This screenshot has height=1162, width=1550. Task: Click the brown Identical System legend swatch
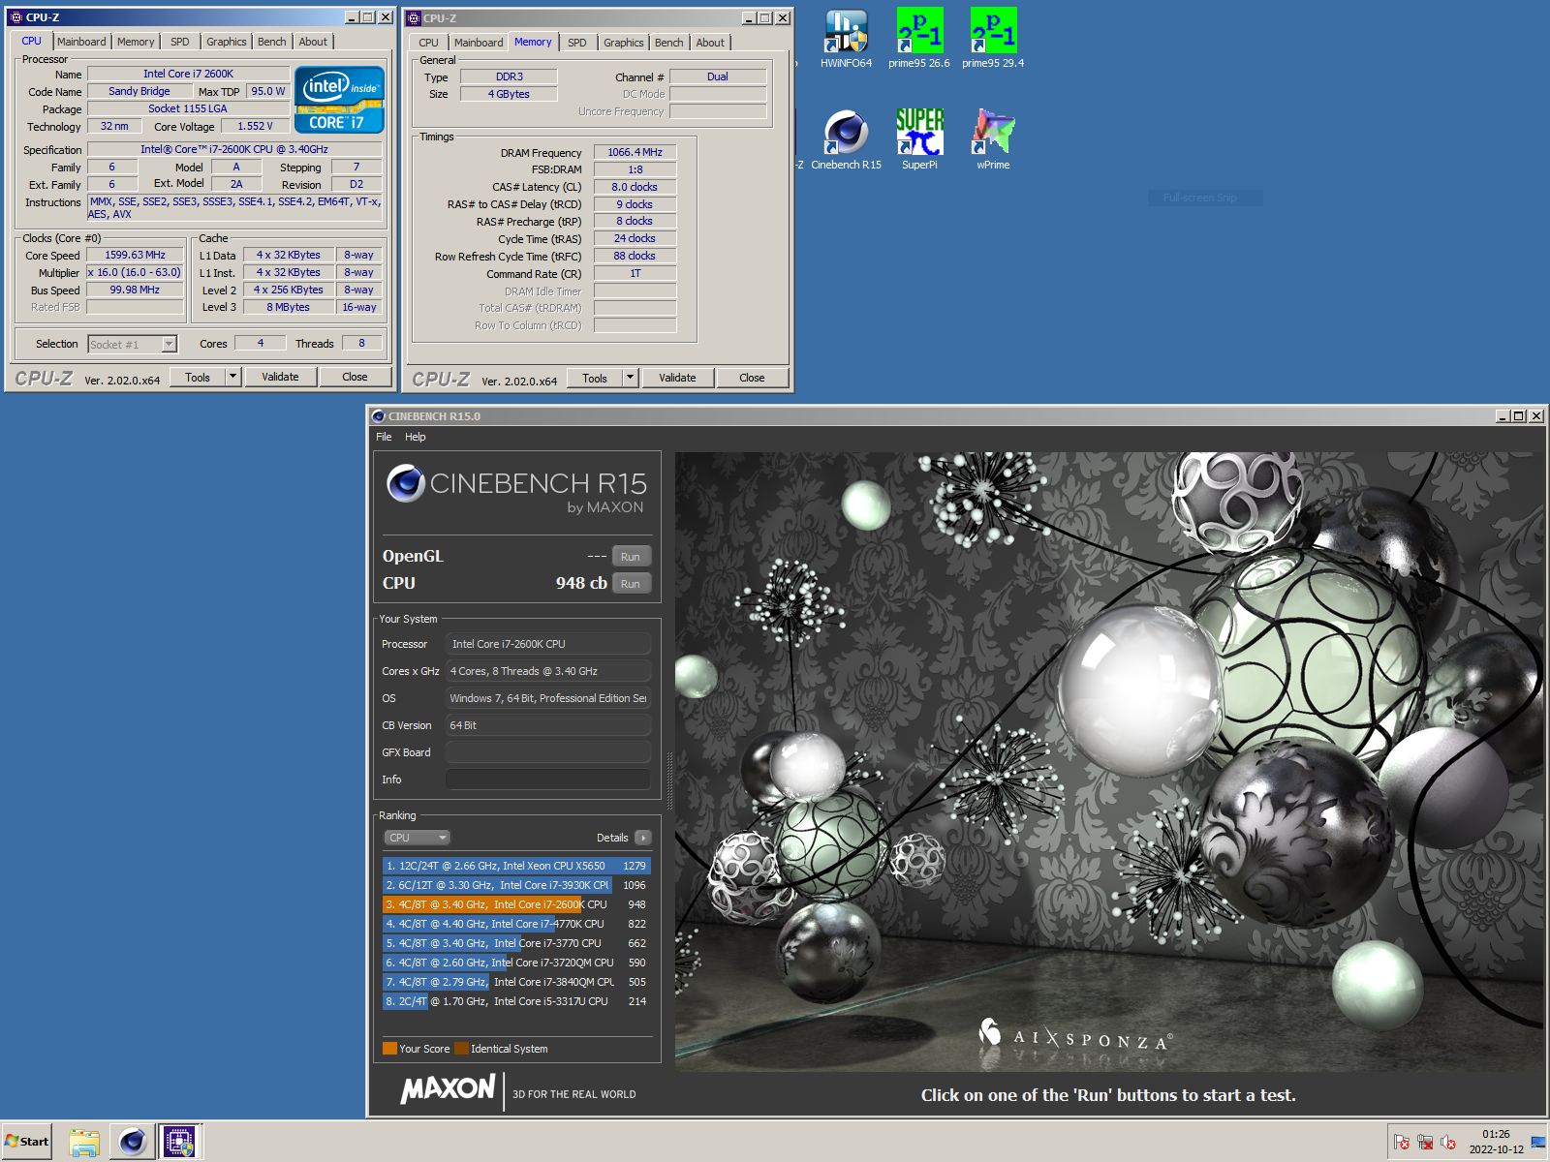point(462,1048)
